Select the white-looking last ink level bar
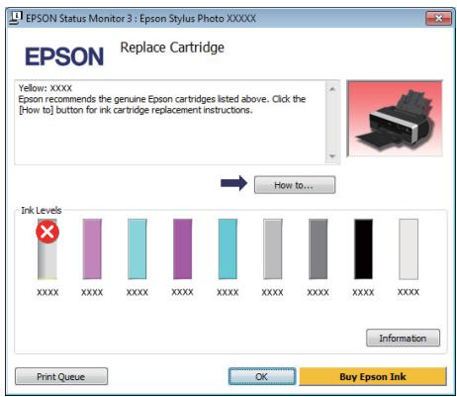This screenshot has width=457, height=397. pos(409,248)
